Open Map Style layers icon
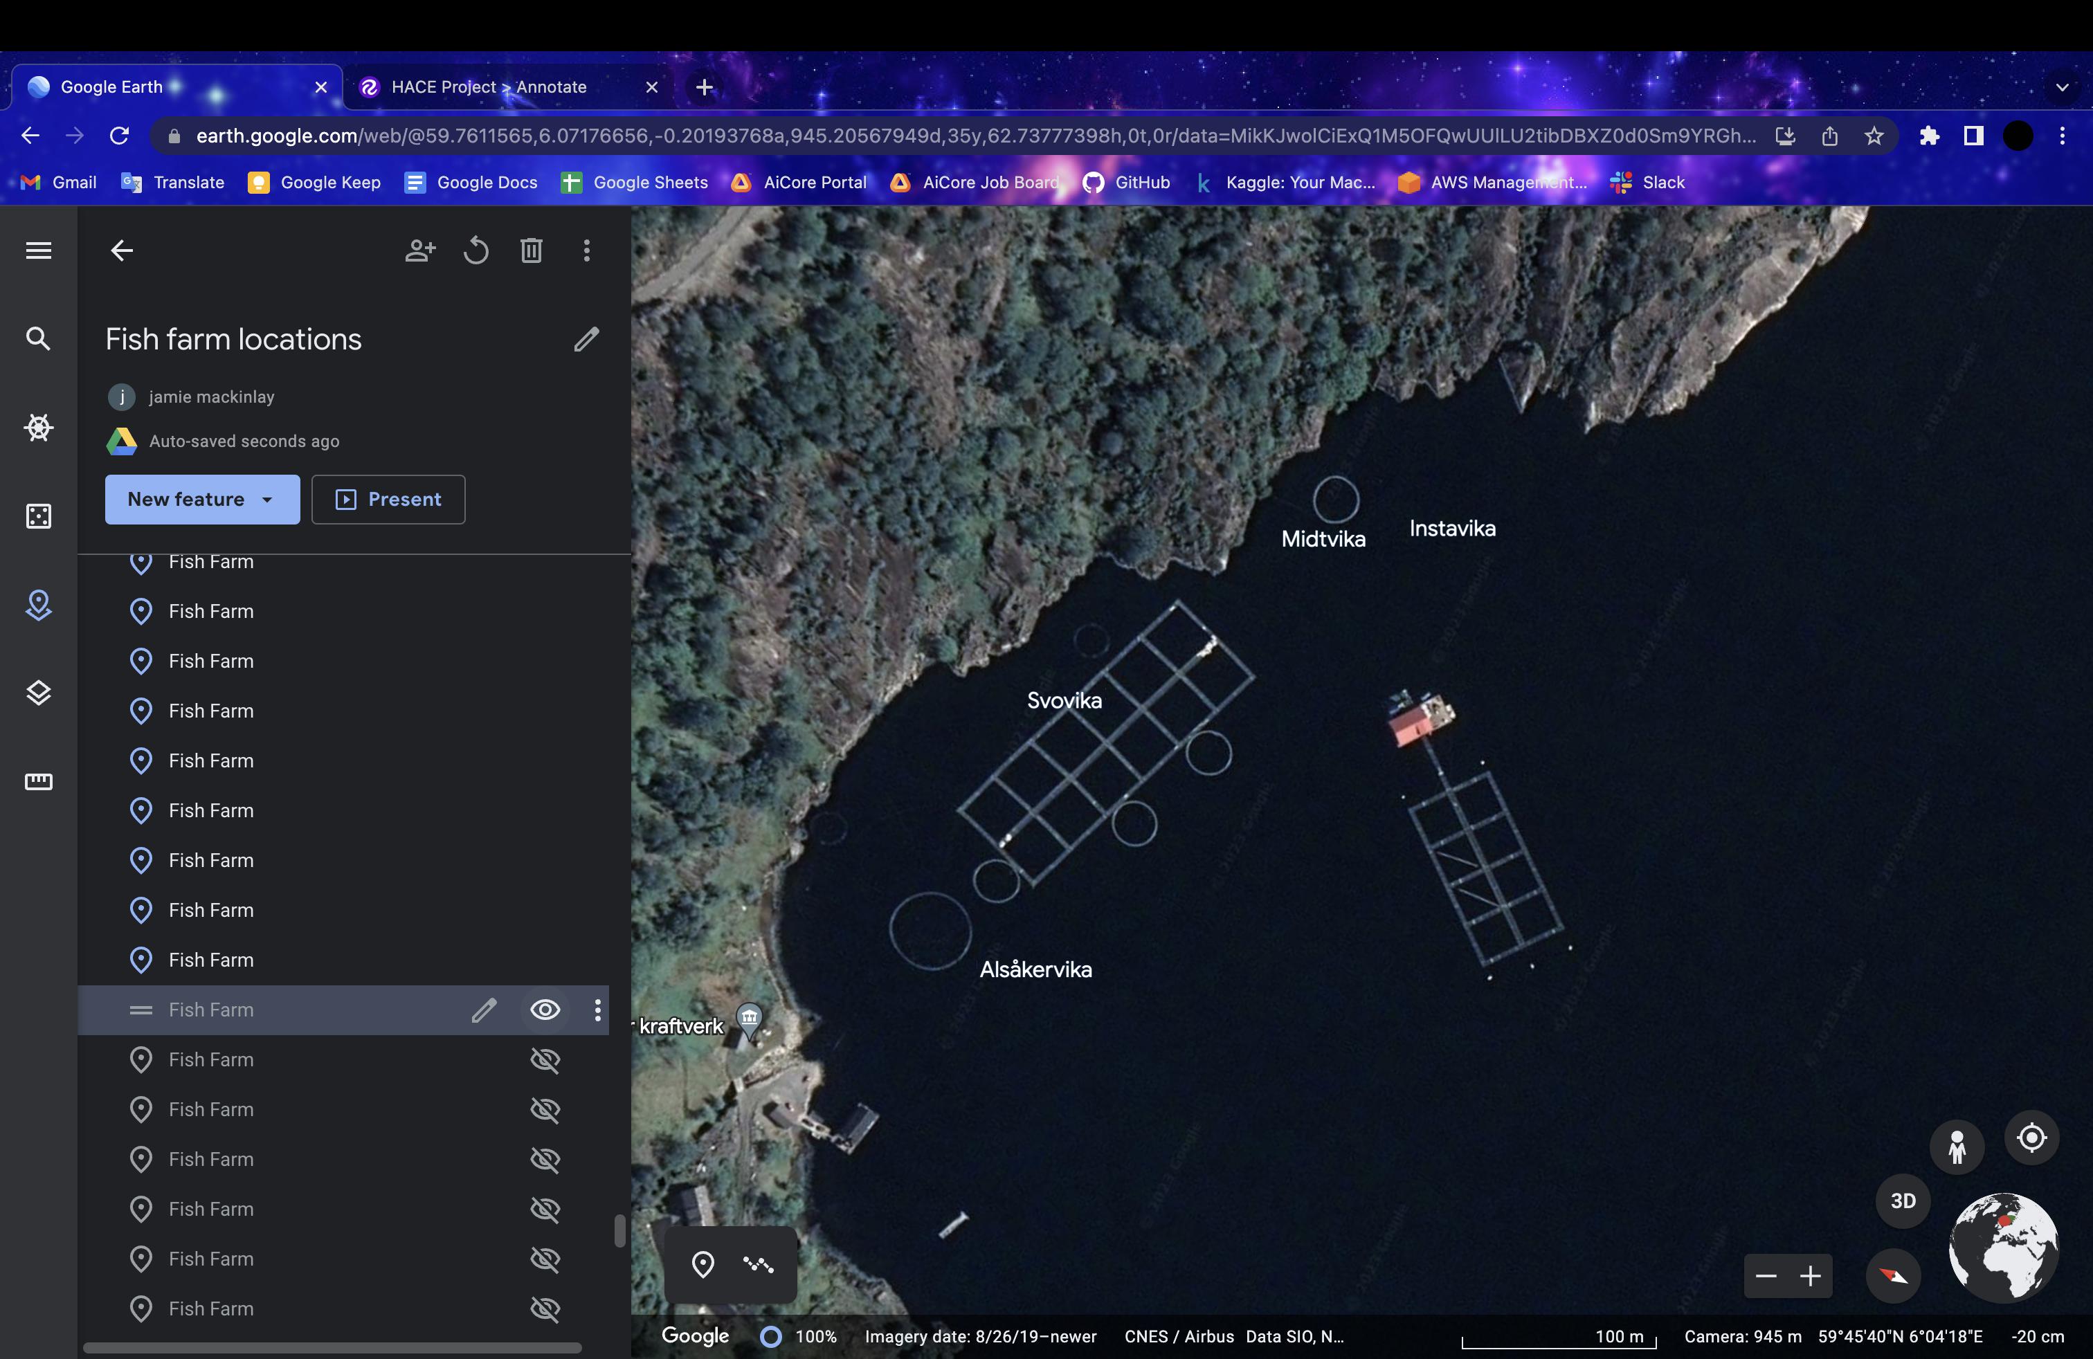Image resolution: width=2093 pixels, height=1359 pixels. click(38, 693)
